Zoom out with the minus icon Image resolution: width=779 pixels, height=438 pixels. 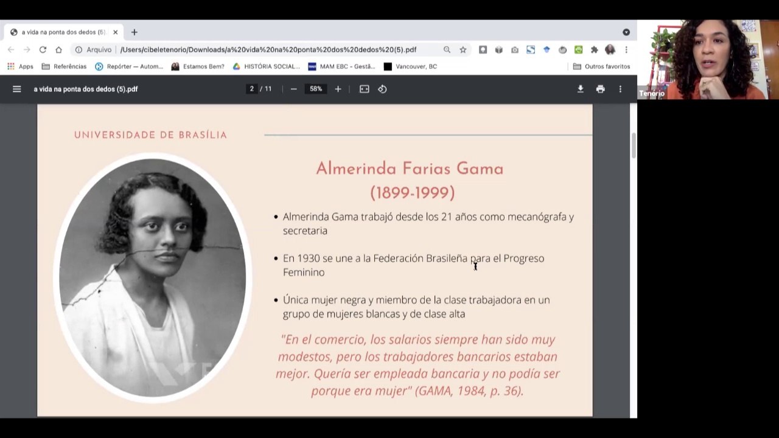coord(293,89)
